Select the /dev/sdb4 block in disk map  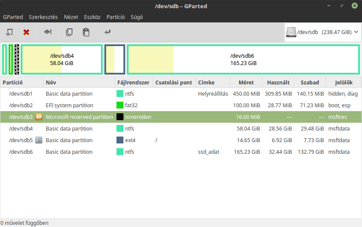pos(62,59)
